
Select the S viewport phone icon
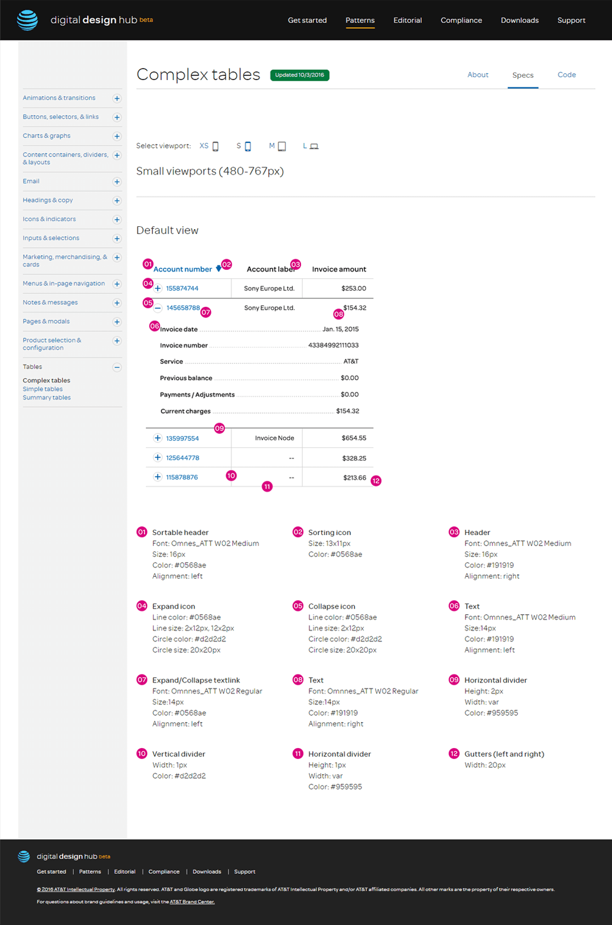(248, 146)
